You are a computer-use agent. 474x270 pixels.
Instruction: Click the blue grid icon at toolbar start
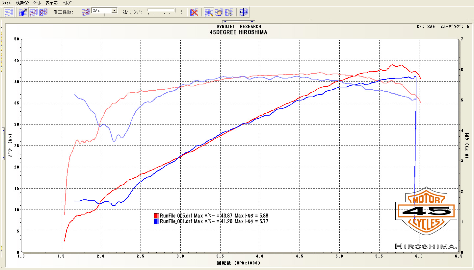tap(9, 12)
